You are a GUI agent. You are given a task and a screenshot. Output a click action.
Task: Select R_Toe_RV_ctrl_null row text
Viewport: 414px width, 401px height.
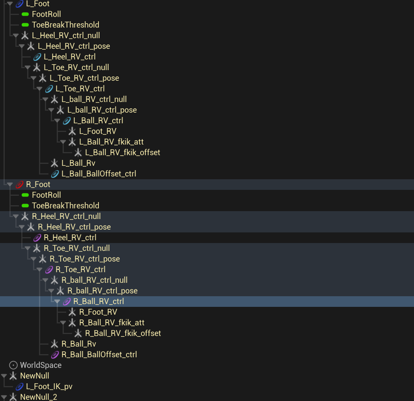tap(77, 248)
